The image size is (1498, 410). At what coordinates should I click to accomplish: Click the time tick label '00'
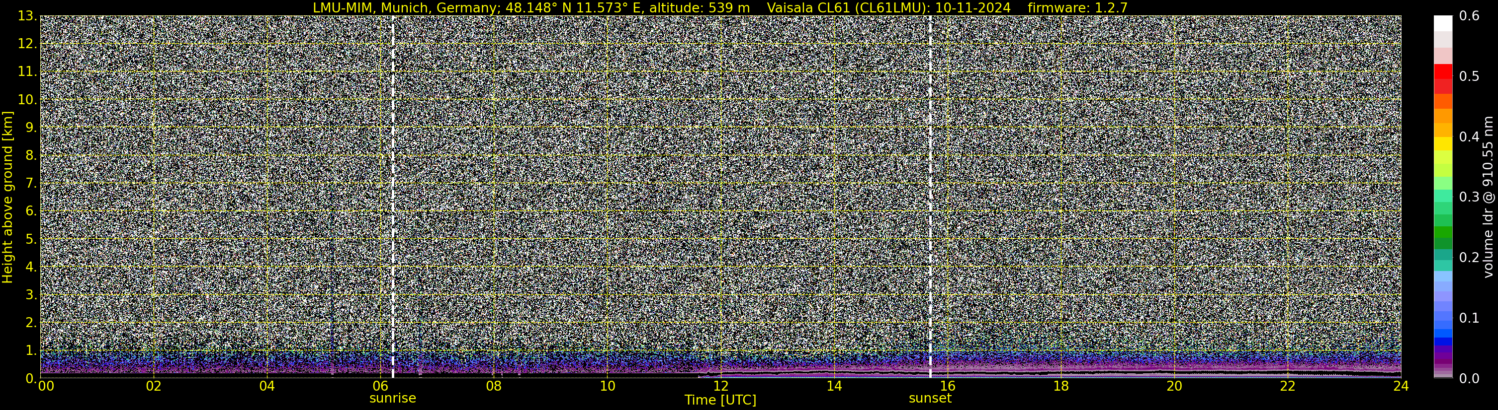(46, 387)
